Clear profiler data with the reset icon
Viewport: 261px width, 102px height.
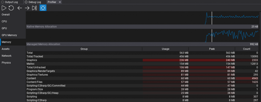[11, 8]
